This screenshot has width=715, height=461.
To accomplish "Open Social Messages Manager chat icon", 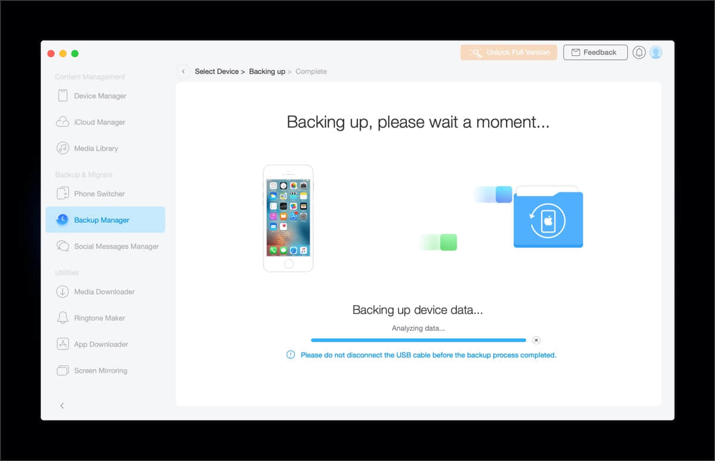I will 63,246.
